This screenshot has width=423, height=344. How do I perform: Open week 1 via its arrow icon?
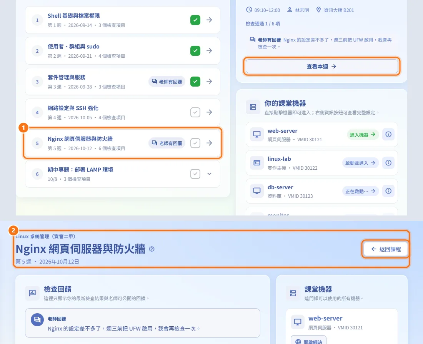click(x=209, y=20)
